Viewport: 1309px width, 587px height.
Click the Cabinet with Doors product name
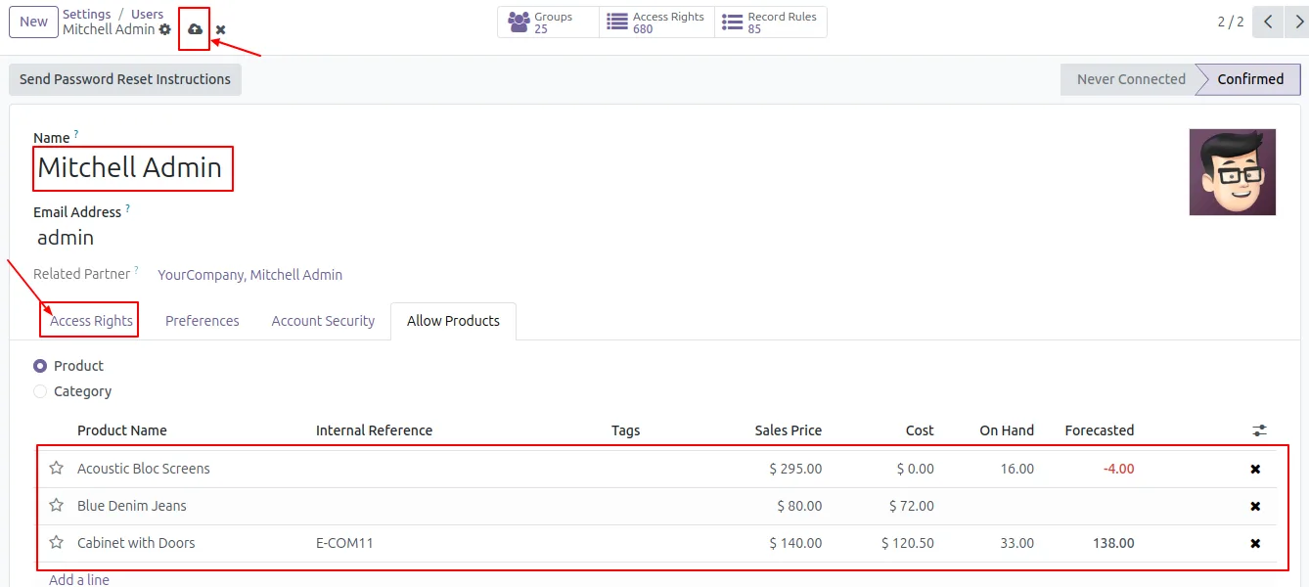136,543
